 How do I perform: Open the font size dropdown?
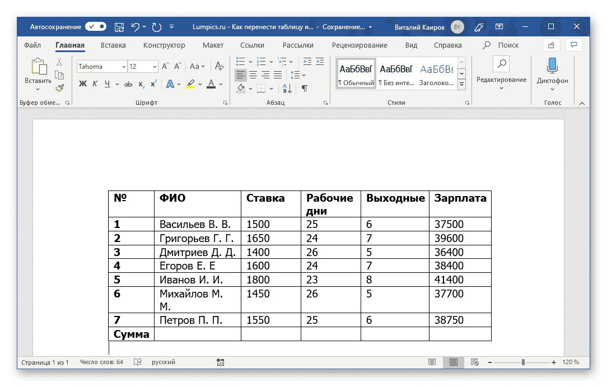[154, 66]
